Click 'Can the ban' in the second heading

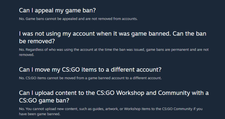(189, 34)
